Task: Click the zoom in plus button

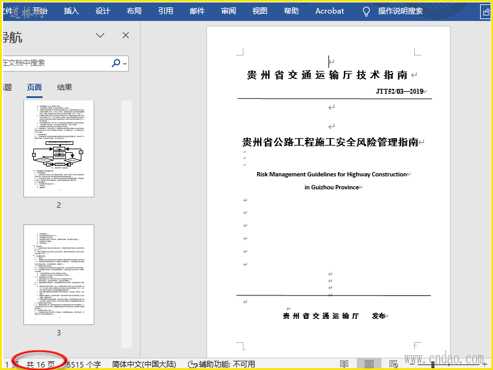Action: click(x=484, y=364)
